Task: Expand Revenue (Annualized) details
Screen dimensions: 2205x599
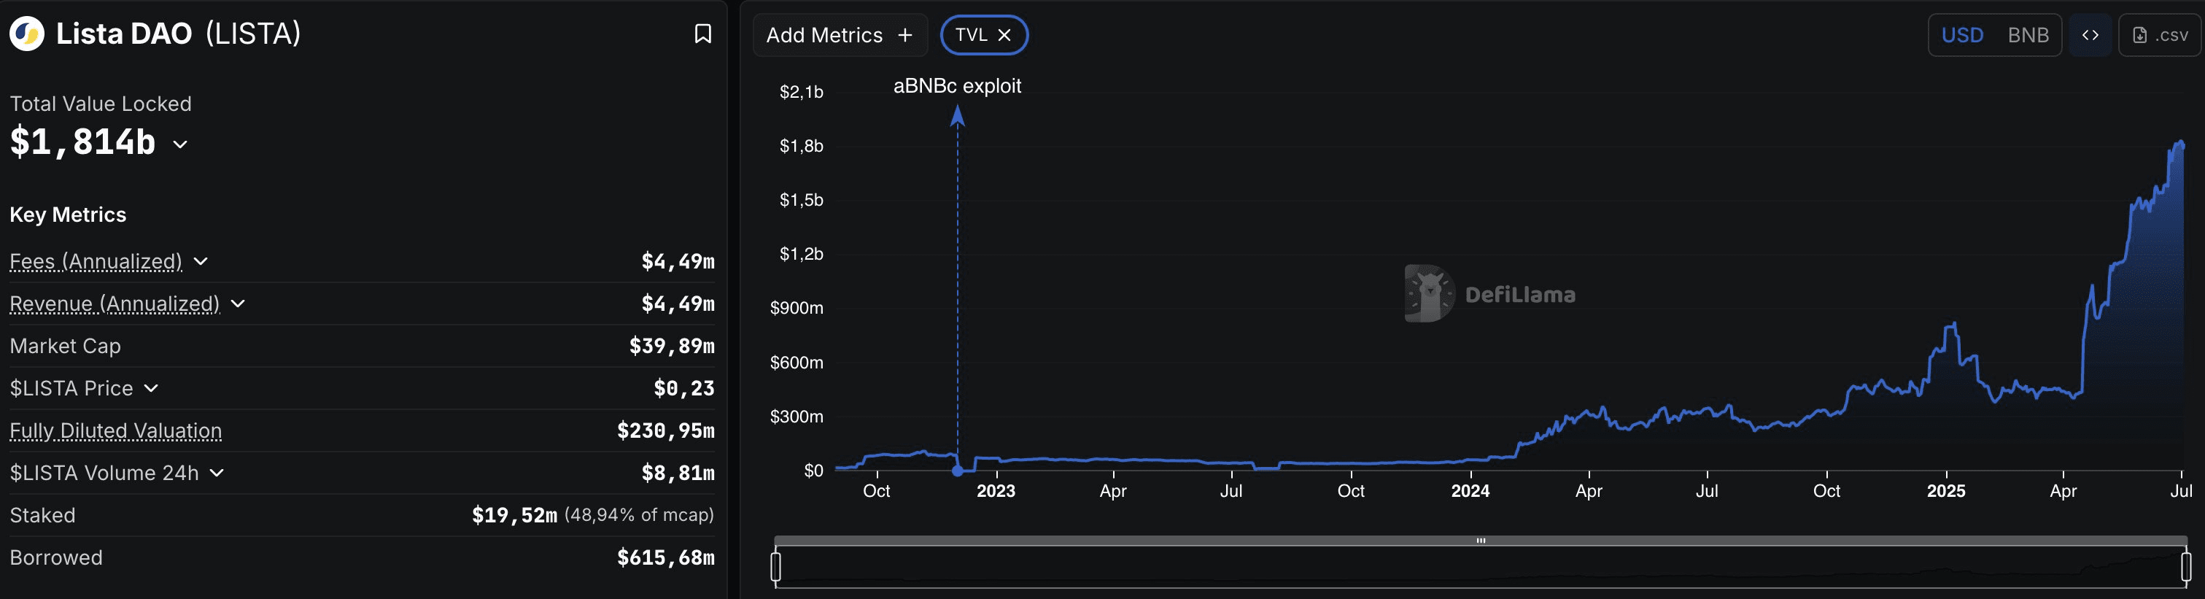Action: [x=238, y=304]
